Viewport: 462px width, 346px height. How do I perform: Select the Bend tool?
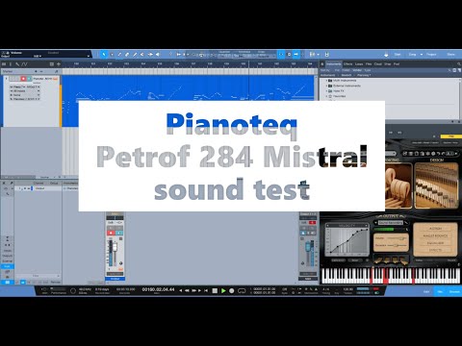point(150,55)
